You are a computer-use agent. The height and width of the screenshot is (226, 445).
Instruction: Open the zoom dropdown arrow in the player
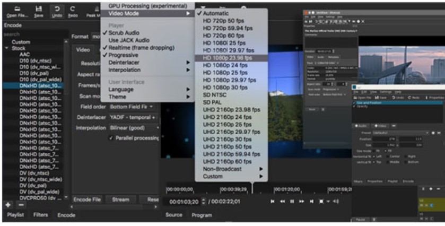(328, 201)
